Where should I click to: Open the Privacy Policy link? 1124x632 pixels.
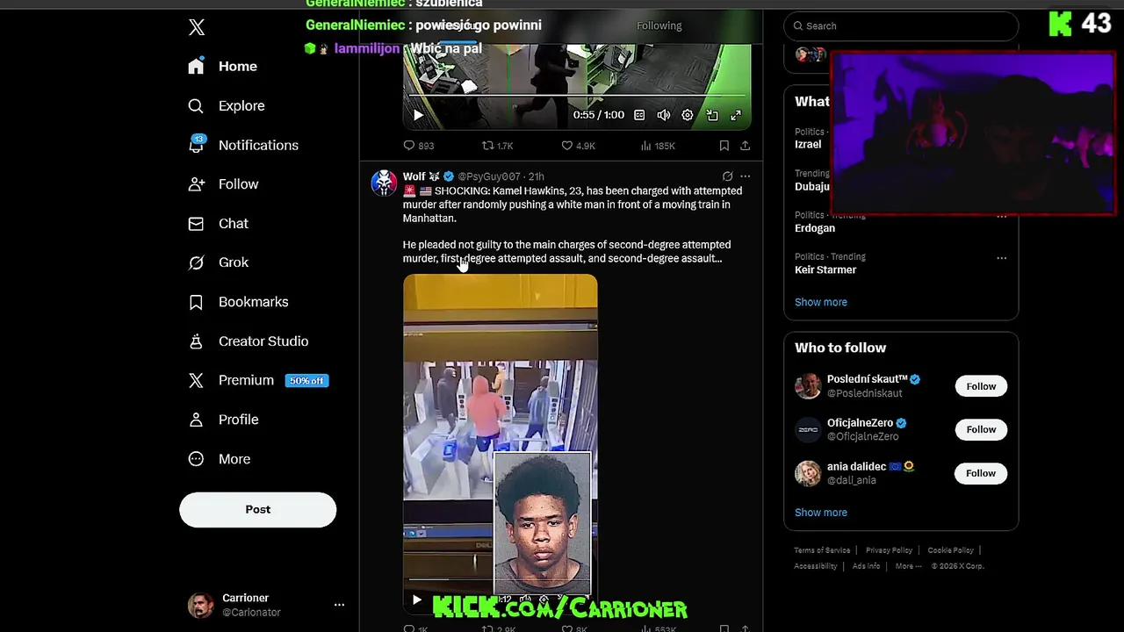[x=889, y=550]
